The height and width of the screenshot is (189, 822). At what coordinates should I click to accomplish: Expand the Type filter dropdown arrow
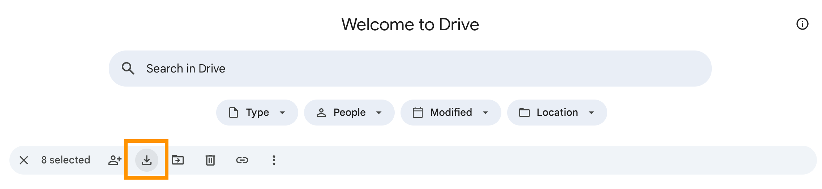coord(282,113)
